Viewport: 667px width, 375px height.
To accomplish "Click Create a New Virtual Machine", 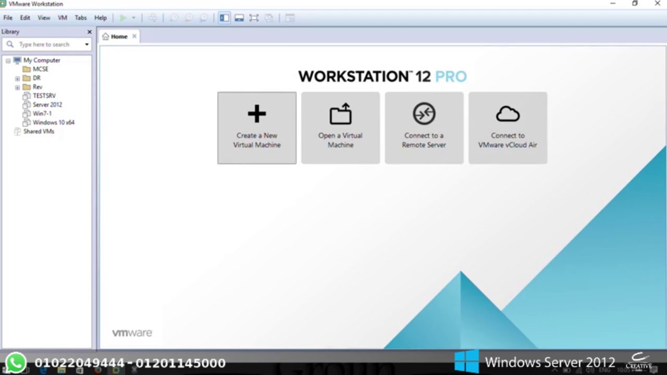I will click(x=257, y=128).
